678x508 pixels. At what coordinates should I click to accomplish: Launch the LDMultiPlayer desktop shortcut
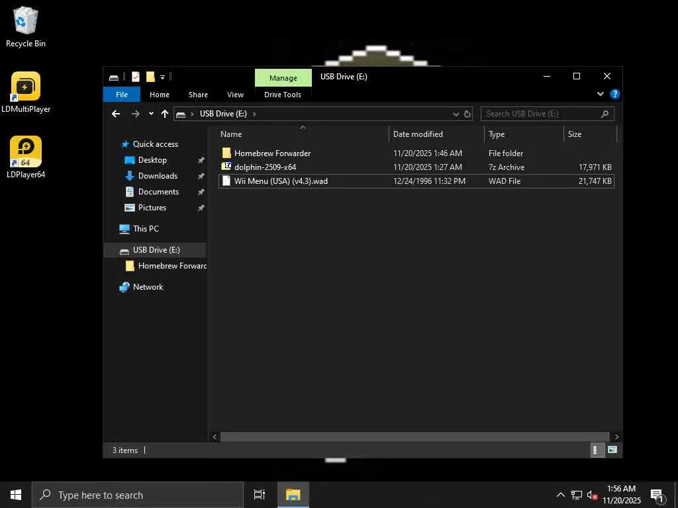[x=26, y=93]
